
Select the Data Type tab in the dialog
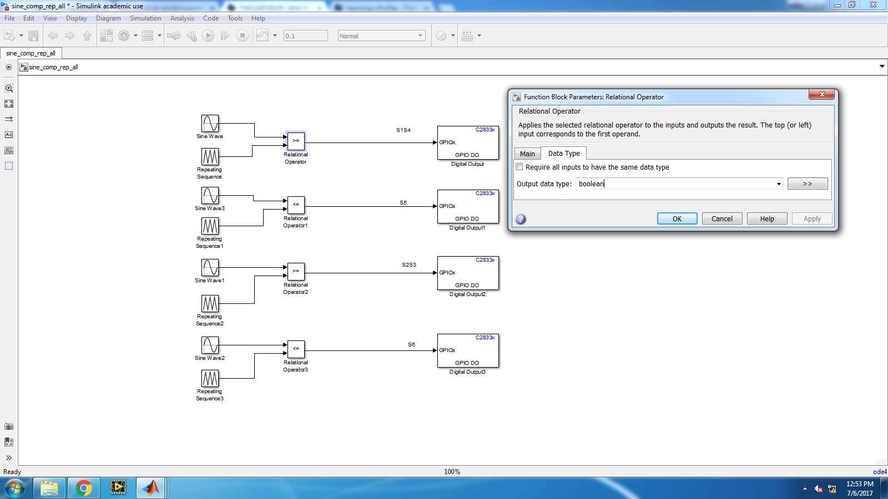(564, 153)
